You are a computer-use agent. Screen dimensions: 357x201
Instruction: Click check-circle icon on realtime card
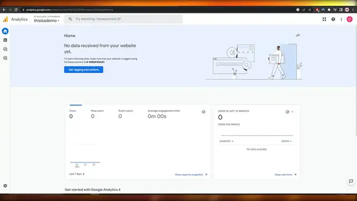point(287,112)
